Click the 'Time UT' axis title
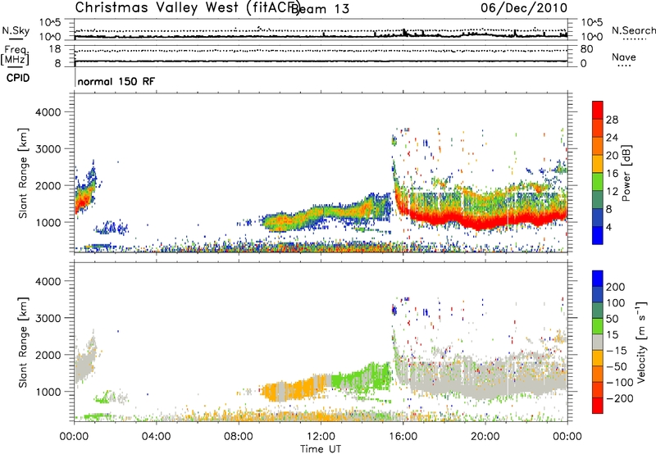Image resolution: width=656 pixels, height=454 pixels. (x=321, y=449)
